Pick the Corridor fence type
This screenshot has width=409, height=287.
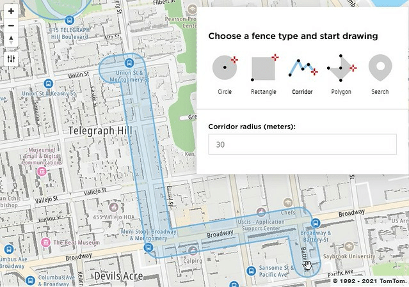302,68
